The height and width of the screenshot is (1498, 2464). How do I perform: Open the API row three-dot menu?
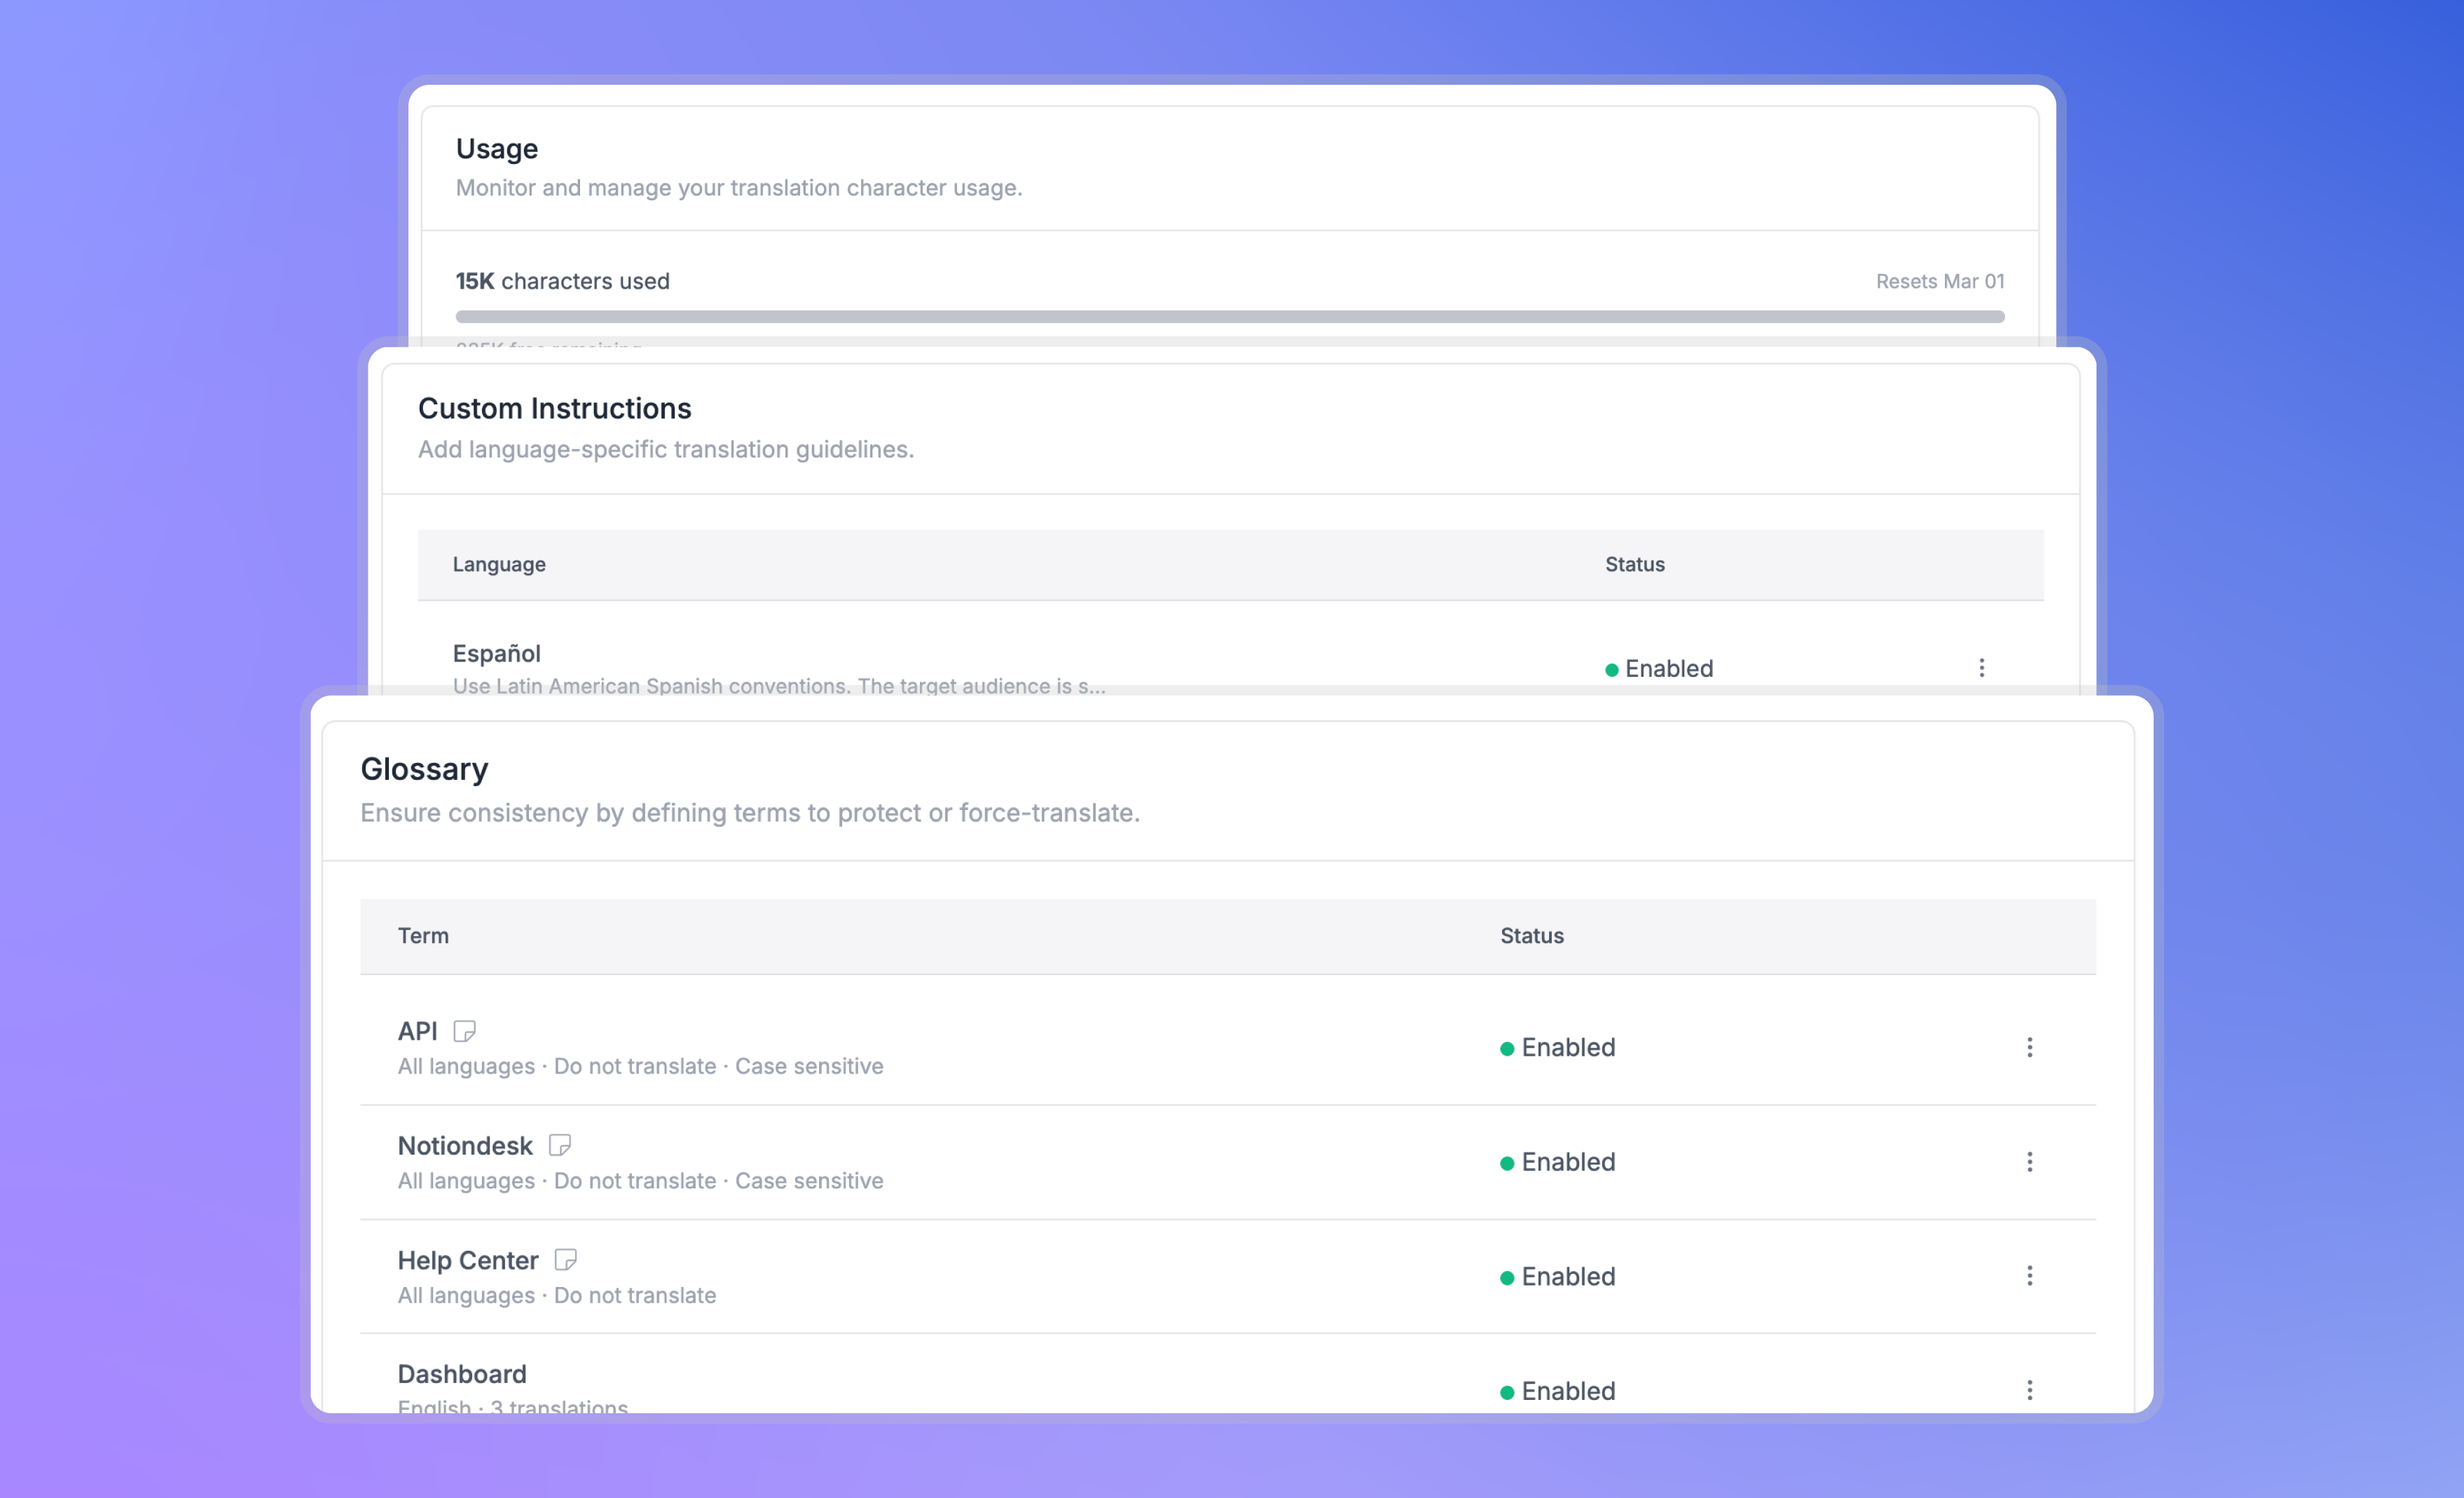(2029, 1047)
